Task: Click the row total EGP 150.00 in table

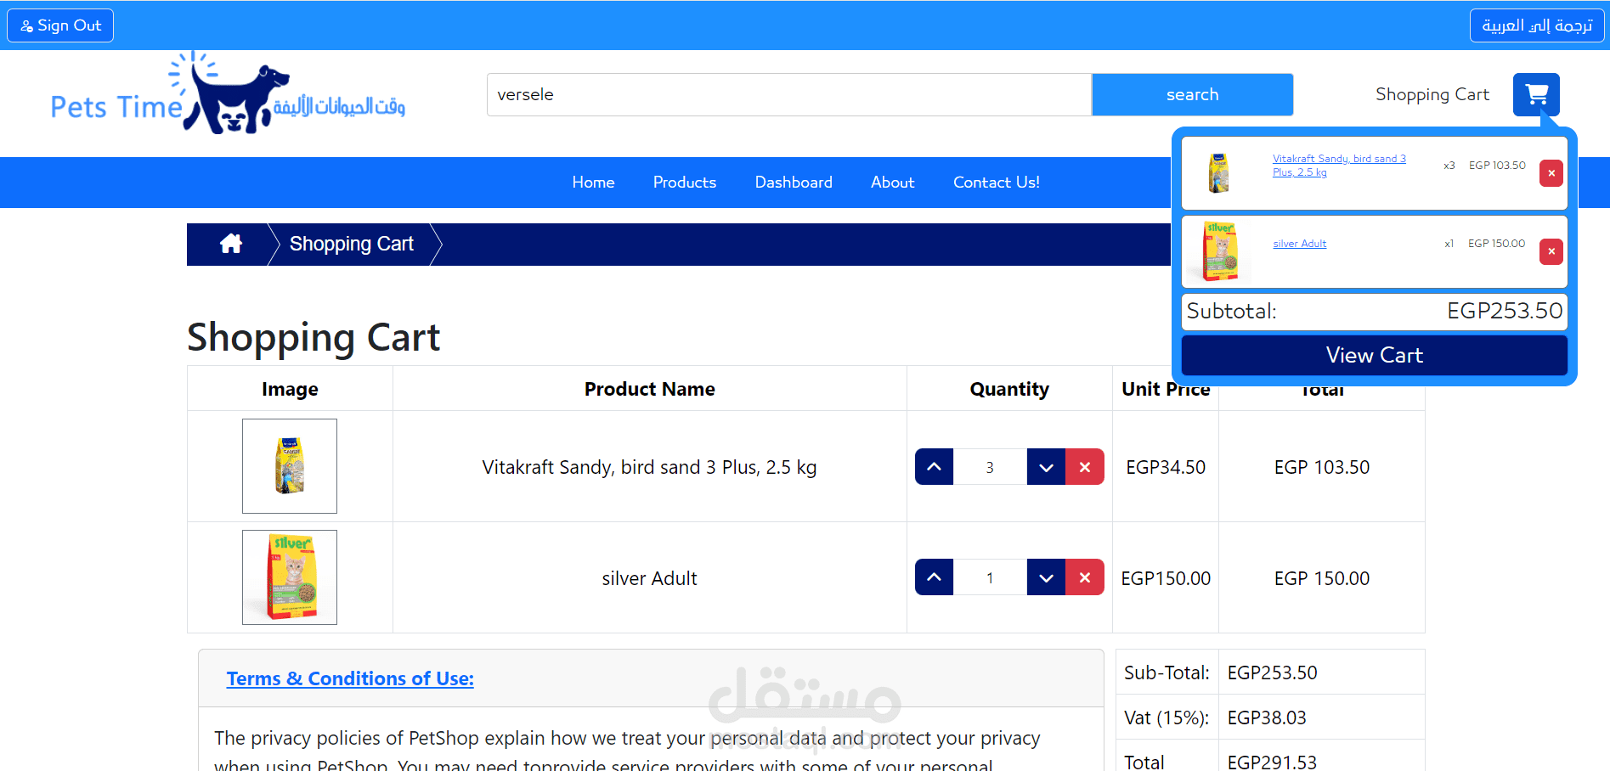Action: click(x=1322, y=578)
